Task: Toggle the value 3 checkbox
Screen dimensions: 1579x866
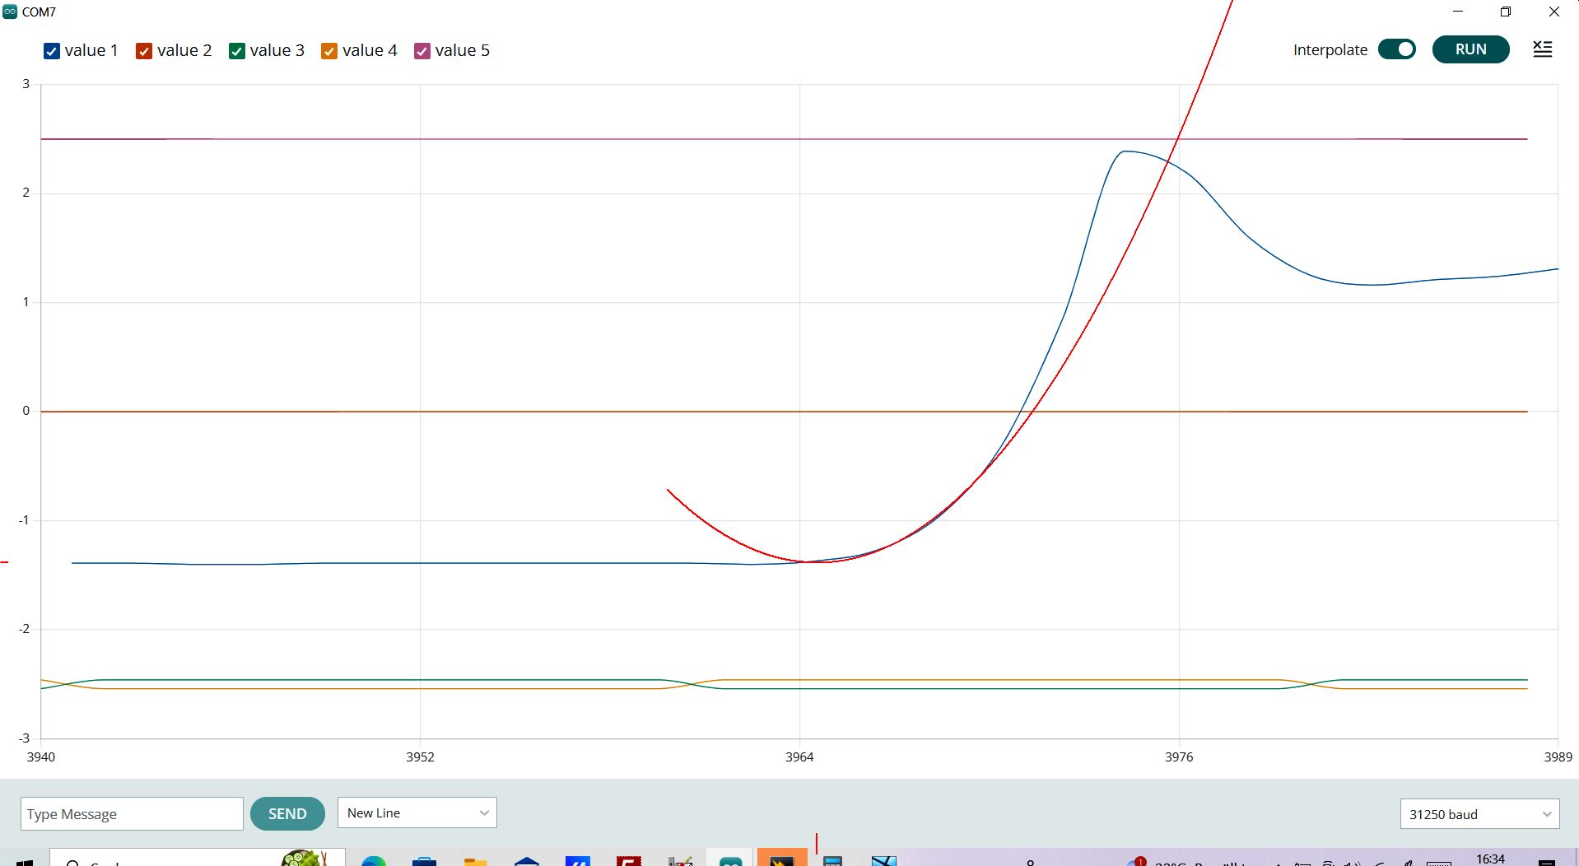Action: (237, 51)
